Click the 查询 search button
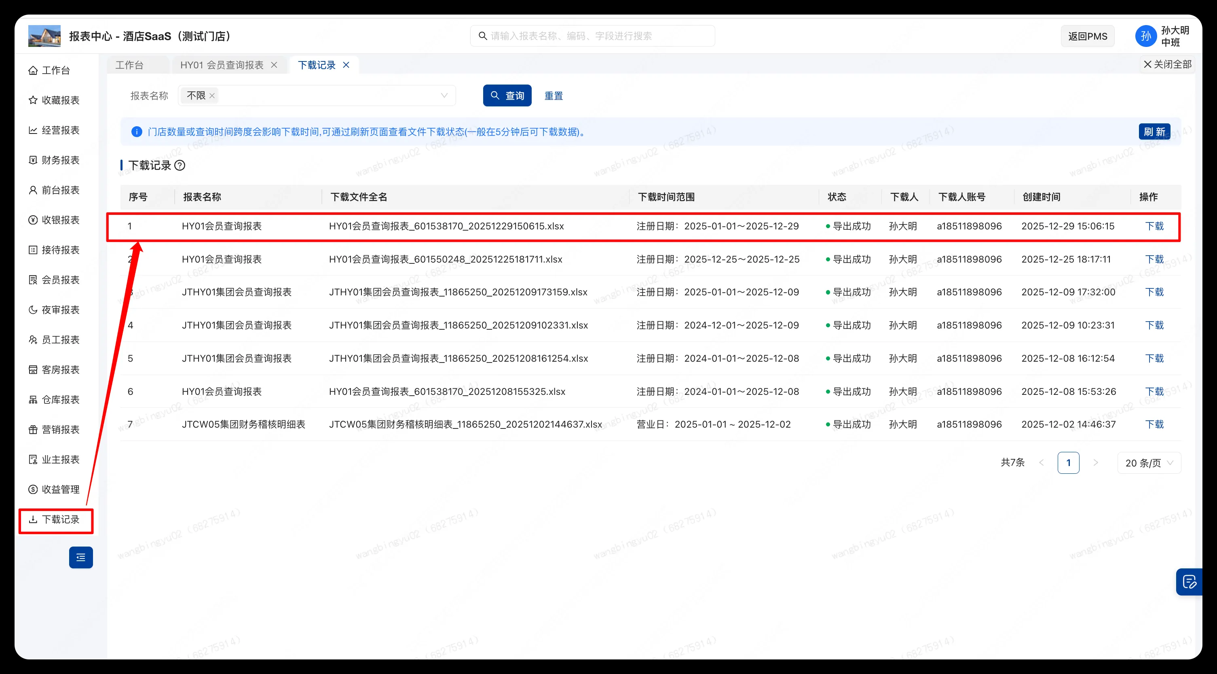Screen dimensions: 1217x674 (x=507, y=95)
